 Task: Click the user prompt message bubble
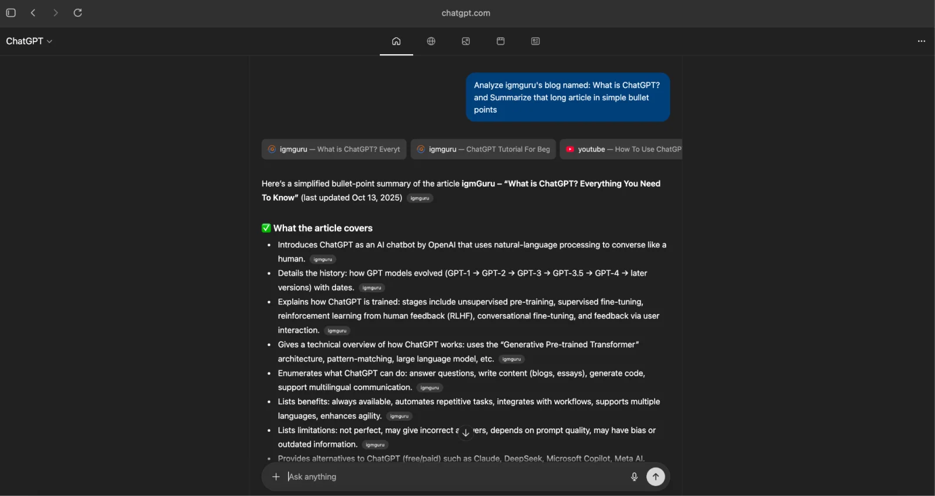coord(568,97)
